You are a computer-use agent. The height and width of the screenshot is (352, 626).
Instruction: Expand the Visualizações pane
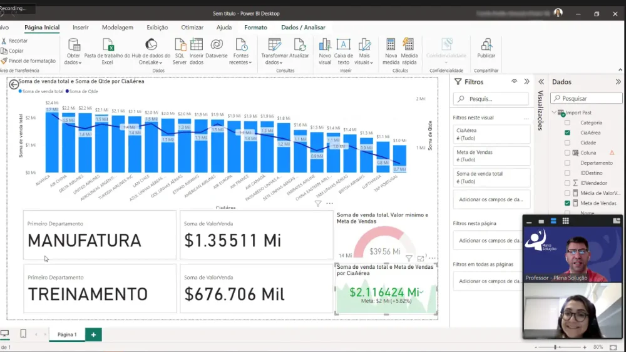[x=541, y=82]
